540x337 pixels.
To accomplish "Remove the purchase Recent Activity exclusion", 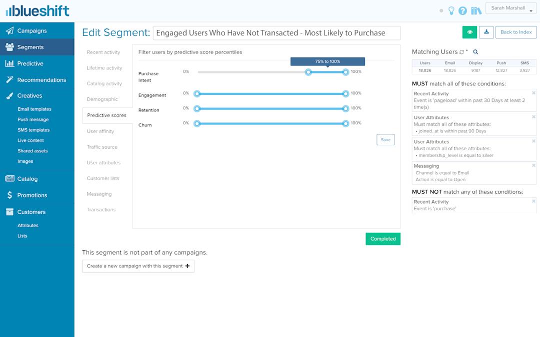I will coord(533,201).
